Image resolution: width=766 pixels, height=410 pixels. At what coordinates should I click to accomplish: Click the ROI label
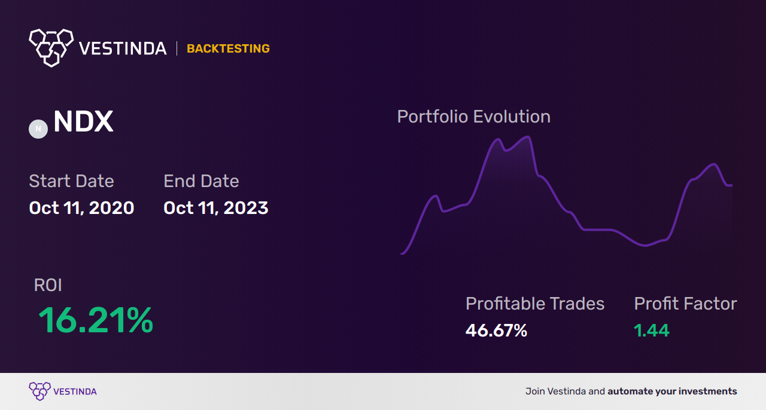tap(48, 285)
